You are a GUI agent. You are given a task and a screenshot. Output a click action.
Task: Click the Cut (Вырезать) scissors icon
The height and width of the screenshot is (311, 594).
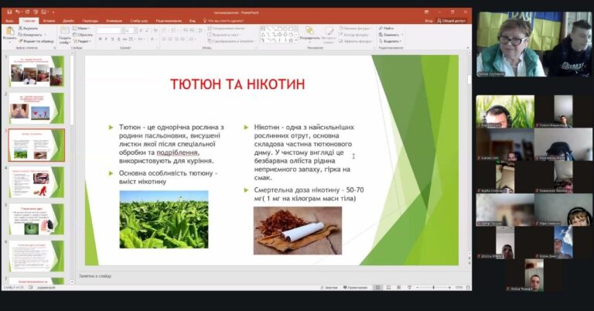click(x=20, y=29)
